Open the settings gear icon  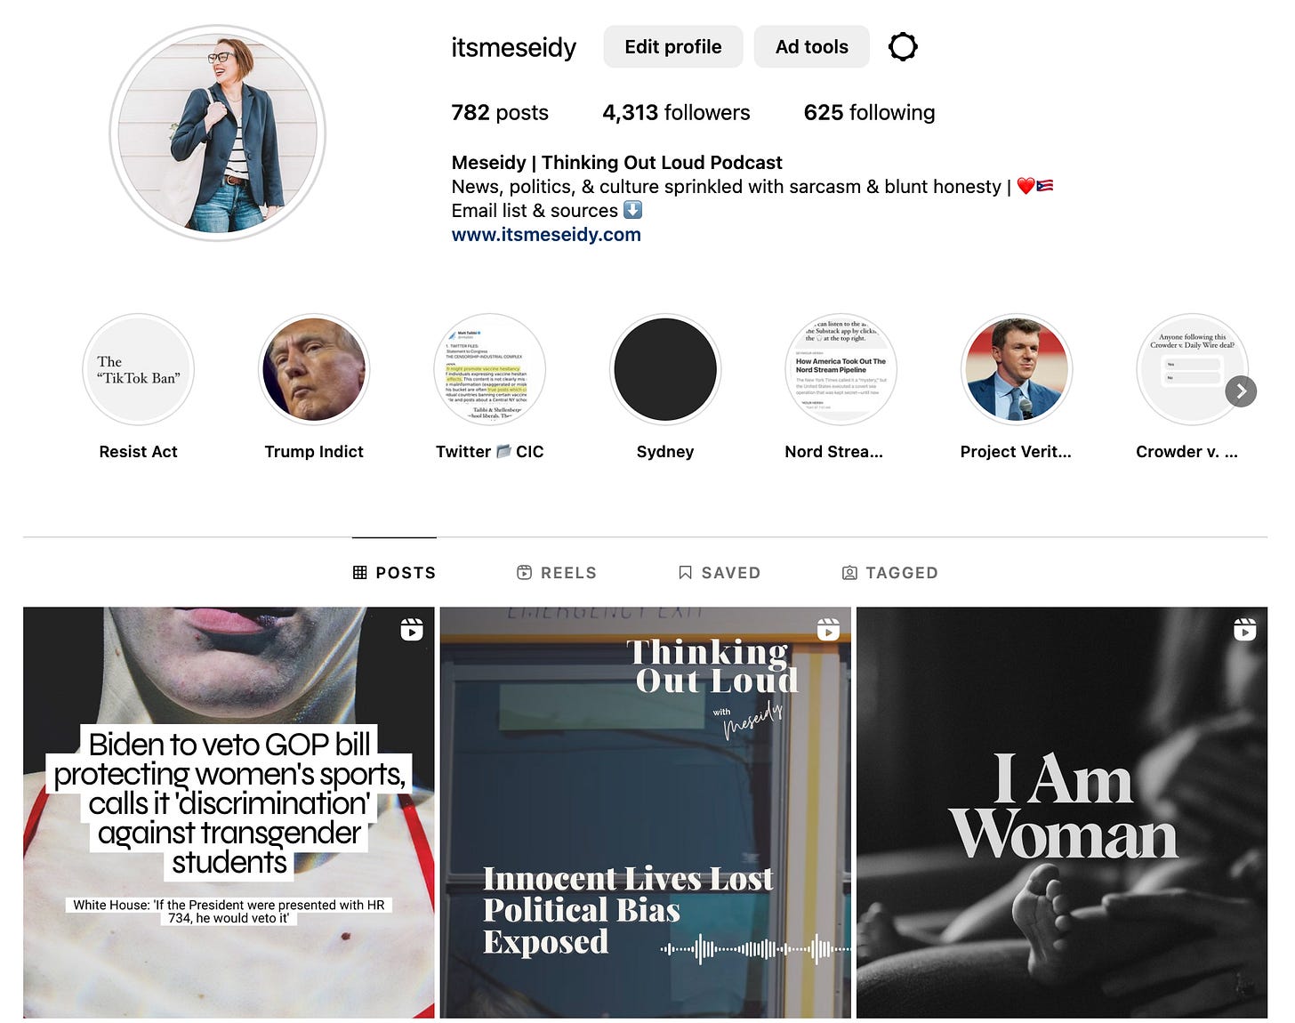903,46
